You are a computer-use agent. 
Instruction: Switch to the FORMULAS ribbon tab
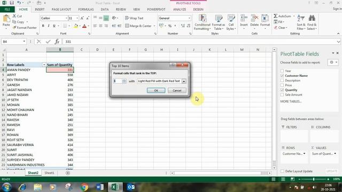click(x=86, y=10)
